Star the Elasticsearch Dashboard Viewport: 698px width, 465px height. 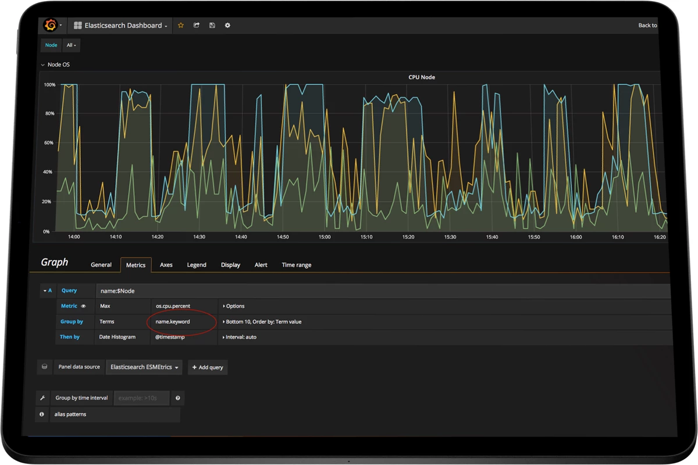coord(181,26)
